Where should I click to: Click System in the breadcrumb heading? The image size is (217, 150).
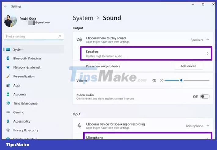83,18
